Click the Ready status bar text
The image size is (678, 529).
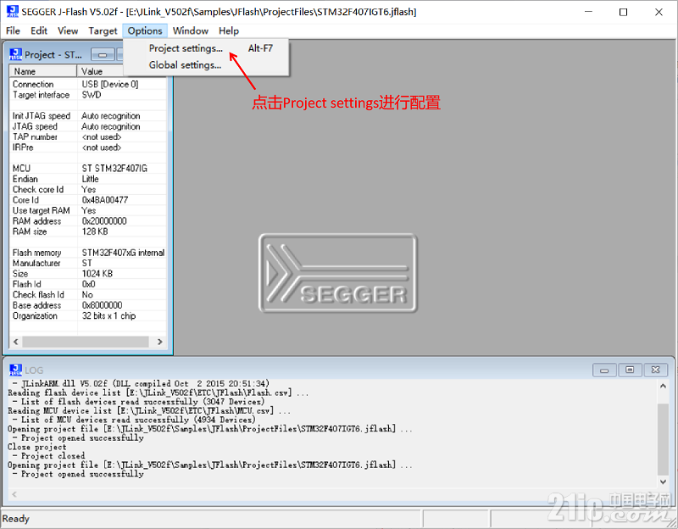tap(15, 518)
